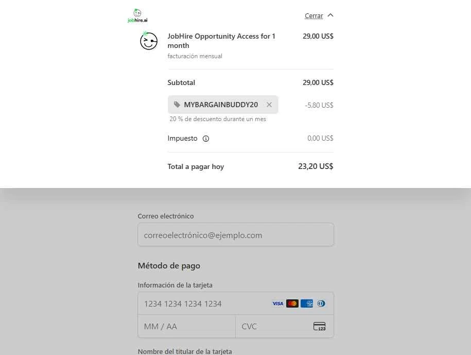Focus the MM / AA expiry field
This screenshot has width=471, height=355.
pyautogui.click(x=187, y=326)
